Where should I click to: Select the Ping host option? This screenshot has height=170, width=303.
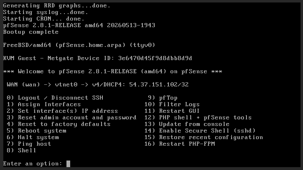coord(29,144)
